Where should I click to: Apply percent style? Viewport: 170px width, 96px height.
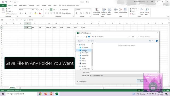click(81, 13)
